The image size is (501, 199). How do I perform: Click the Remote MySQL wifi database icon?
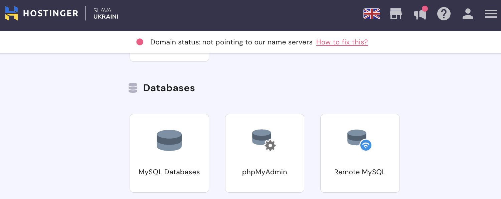pyautogui.click(x=359, y=140)
